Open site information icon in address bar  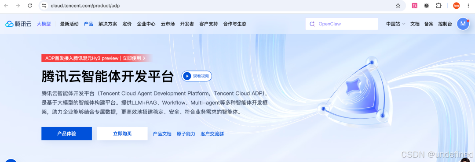(44, 5)
